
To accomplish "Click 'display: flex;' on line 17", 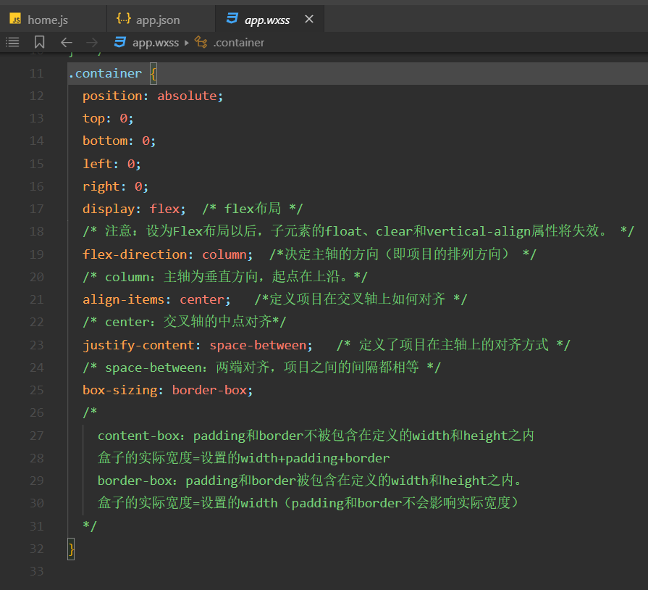I will coord(134,209).
